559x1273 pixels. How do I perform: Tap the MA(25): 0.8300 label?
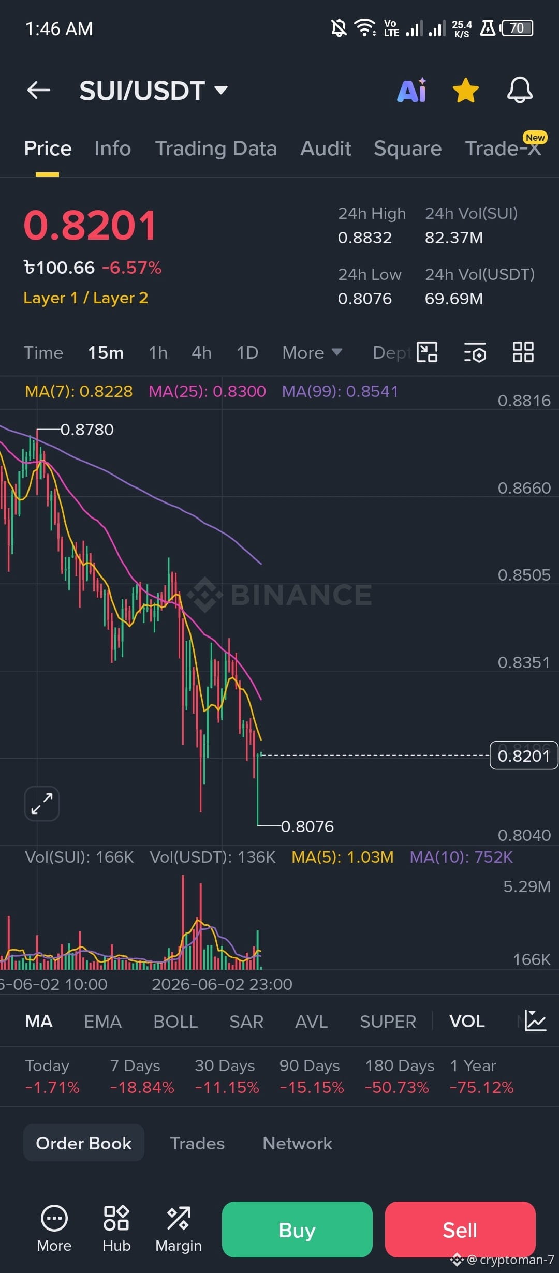(x=208, y=391)
